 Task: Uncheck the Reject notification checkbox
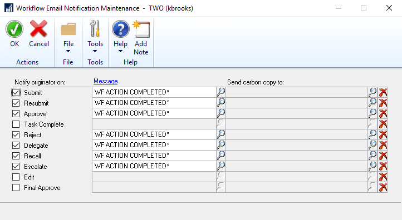(16, 135)
